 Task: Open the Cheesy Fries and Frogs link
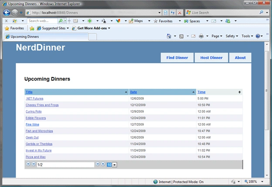(x=42, y=105)
